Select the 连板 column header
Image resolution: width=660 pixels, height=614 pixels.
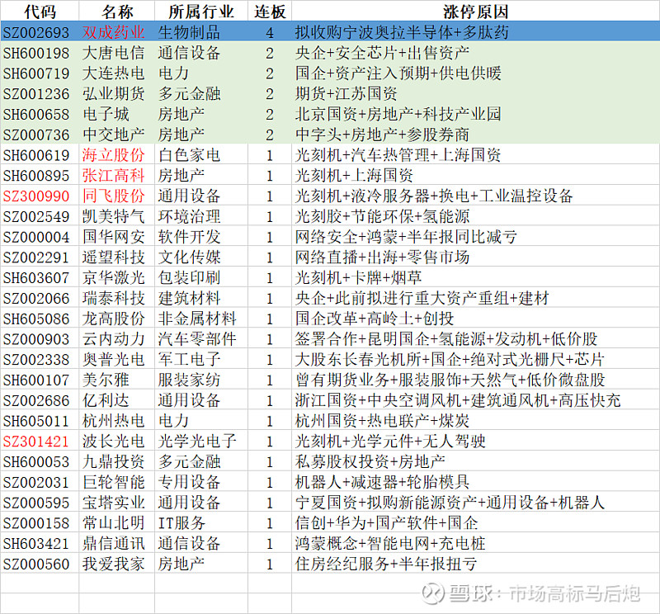pyautogui.click(x=270, y=12)
